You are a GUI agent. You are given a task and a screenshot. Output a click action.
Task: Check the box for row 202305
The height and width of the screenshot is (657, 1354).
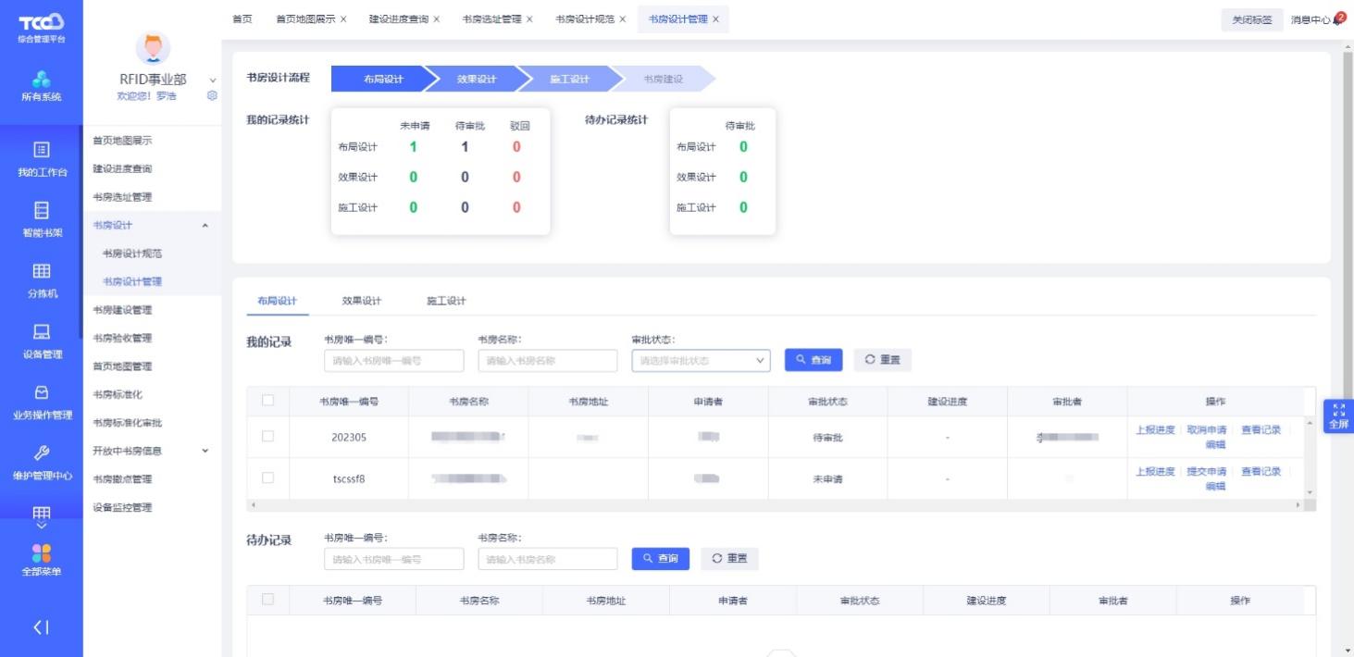pyautogui.click(x=268, y=437)
